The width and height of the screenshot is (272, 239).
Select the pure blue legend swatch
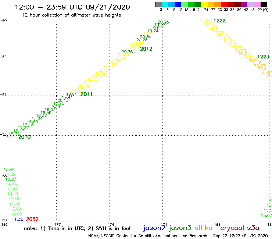178,5
